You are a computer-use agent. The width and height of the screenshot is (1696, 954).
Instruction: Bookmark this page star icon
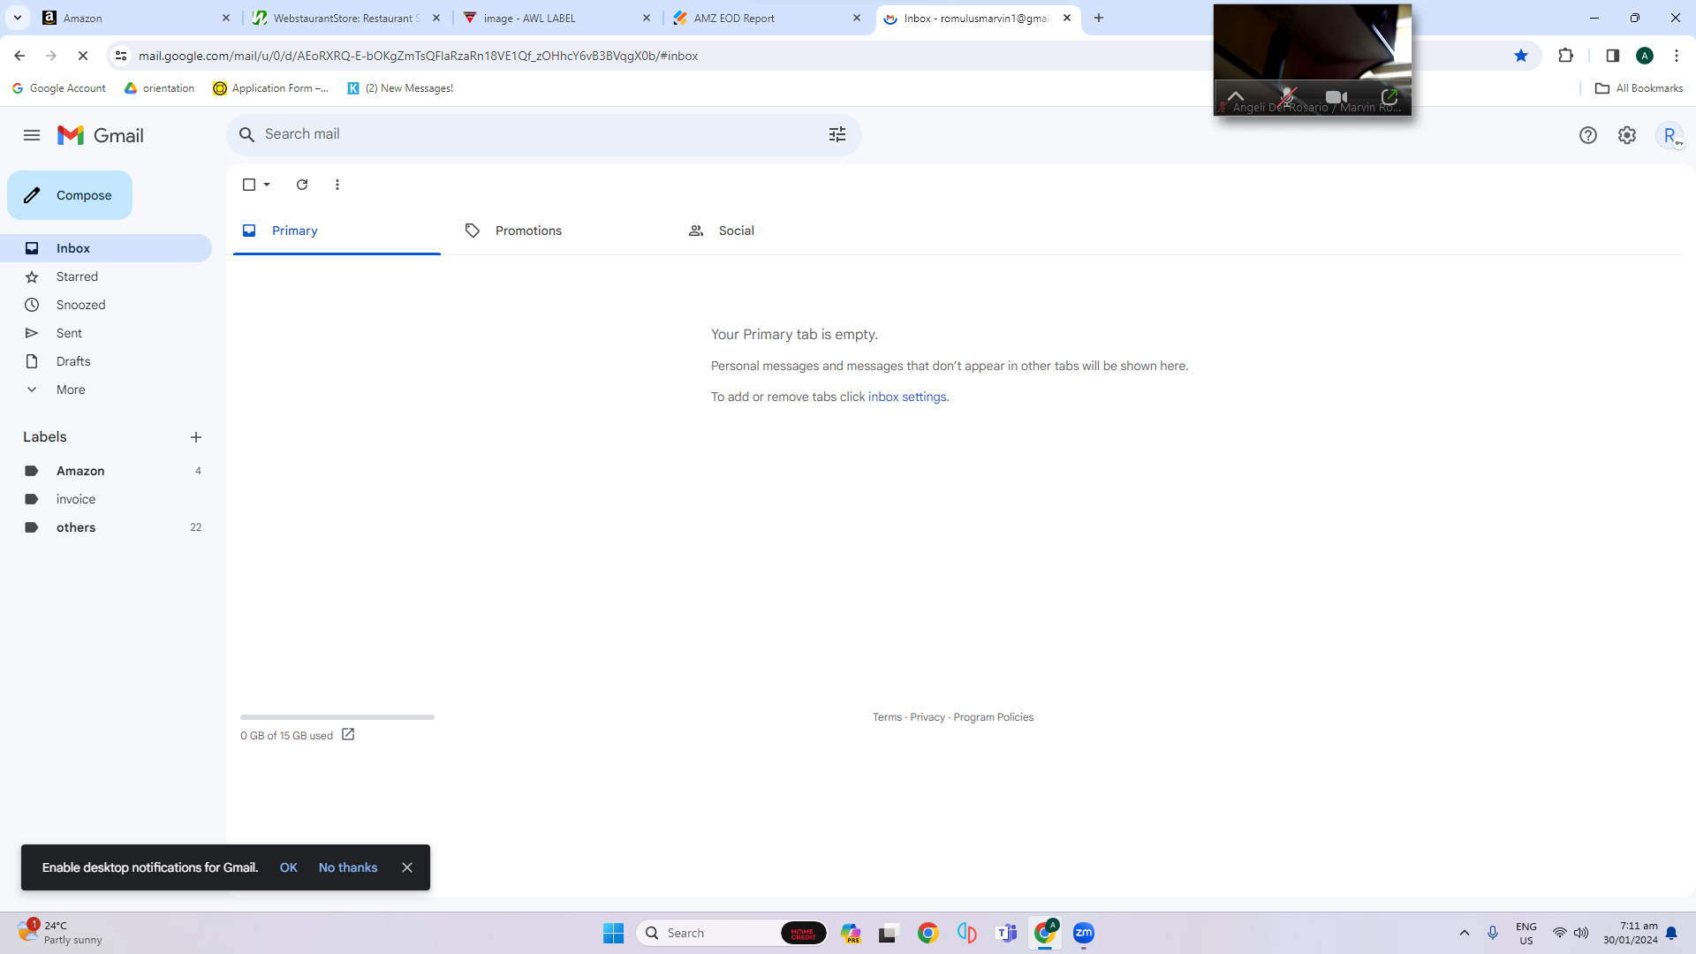pyautogui.click(x=1521, y=56)
